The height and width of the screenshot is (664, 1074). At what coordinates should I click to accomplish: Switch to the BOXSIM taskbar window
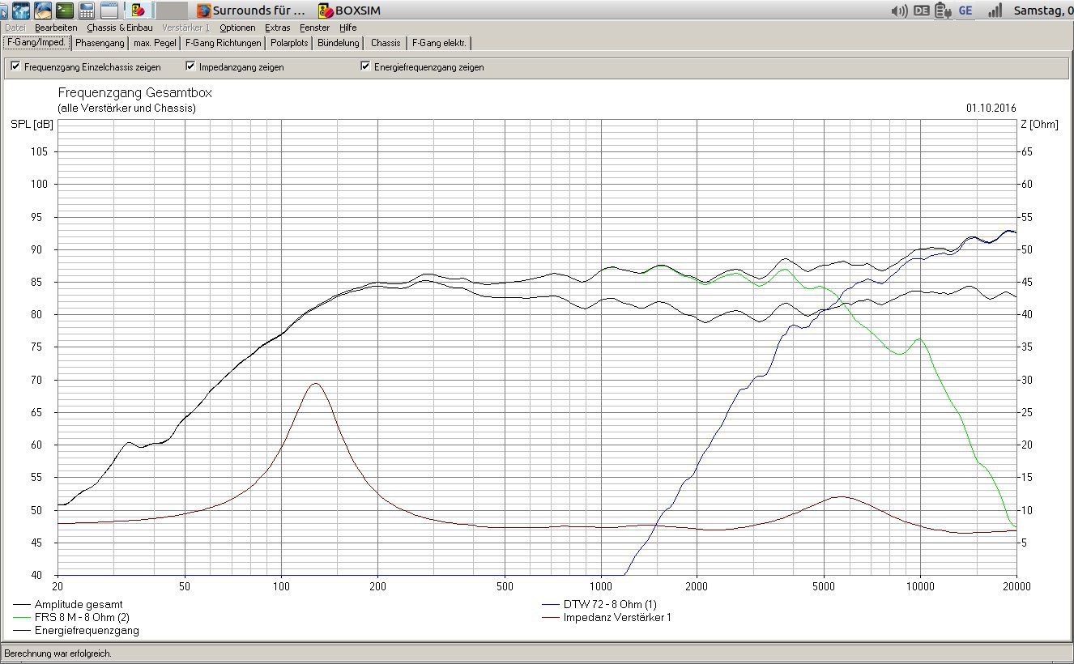click(349, 11)
